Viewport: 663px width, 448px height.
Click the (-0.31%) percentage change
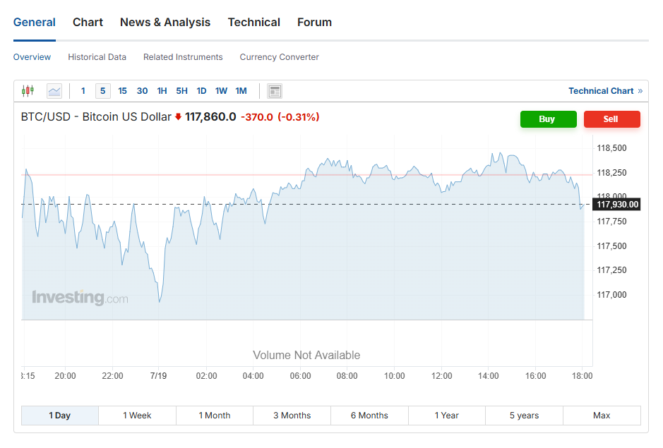click(x=299, y=117)
